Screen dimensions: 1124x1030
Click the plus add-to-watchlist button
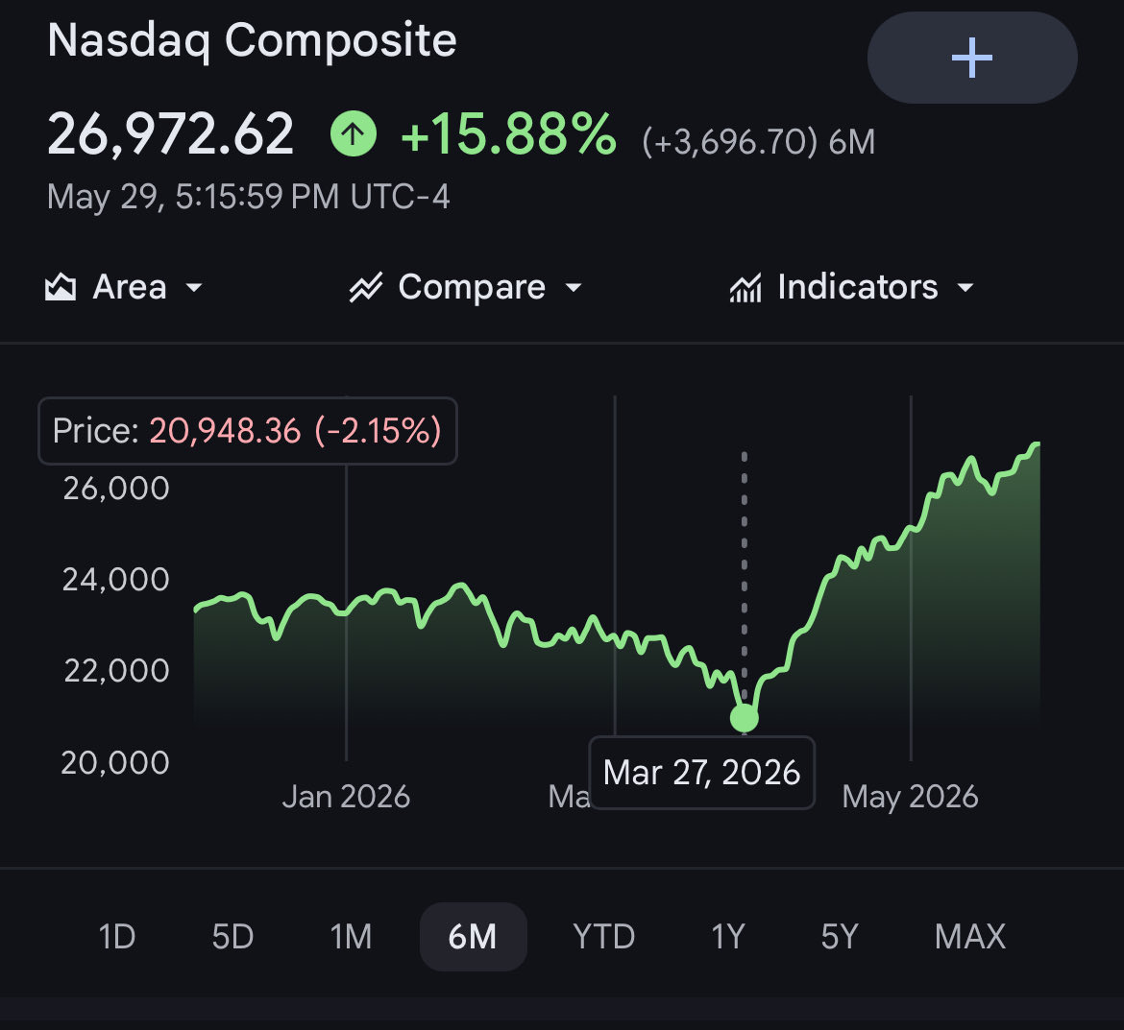(972, 58)
